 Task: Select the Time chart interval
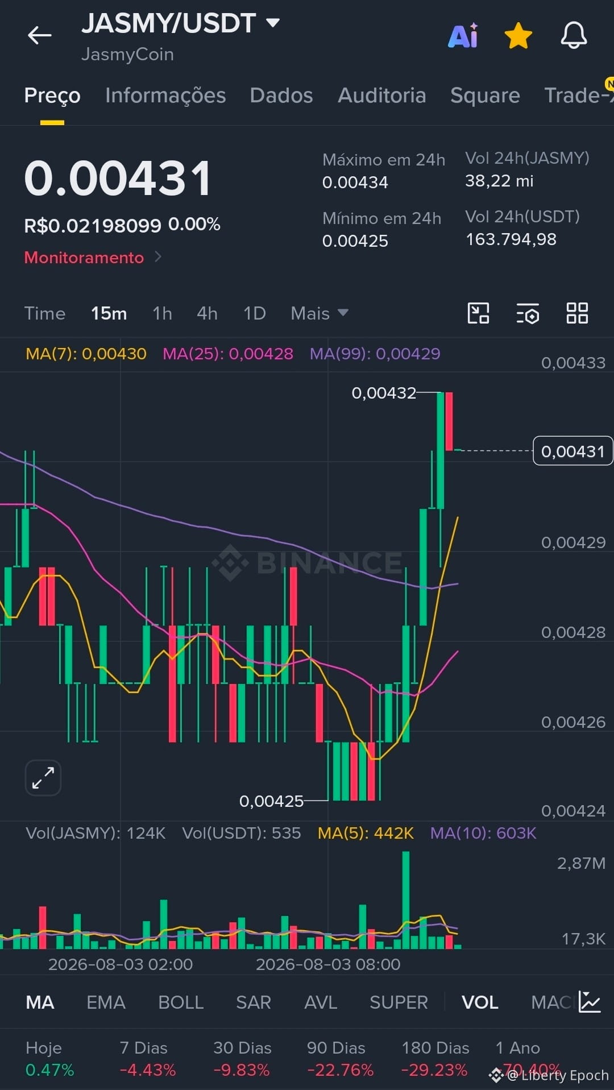(x=45, y=313)
